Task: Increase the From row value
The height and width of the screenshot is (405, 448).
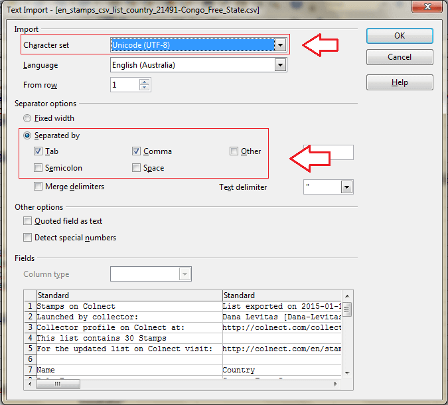Action: (144, 82)
